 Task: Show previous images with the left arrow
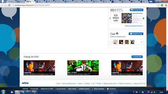110,18
